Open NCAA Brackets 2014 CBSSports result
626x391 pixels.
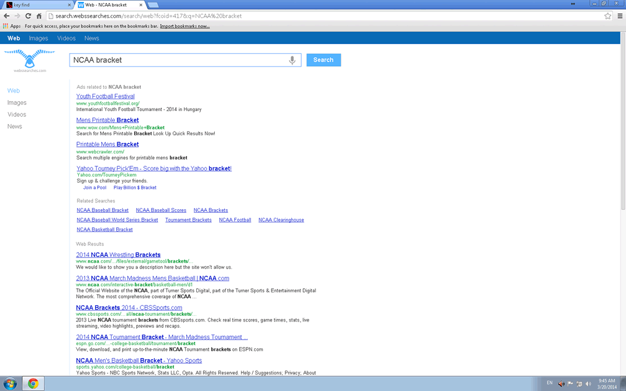point(129,308)
